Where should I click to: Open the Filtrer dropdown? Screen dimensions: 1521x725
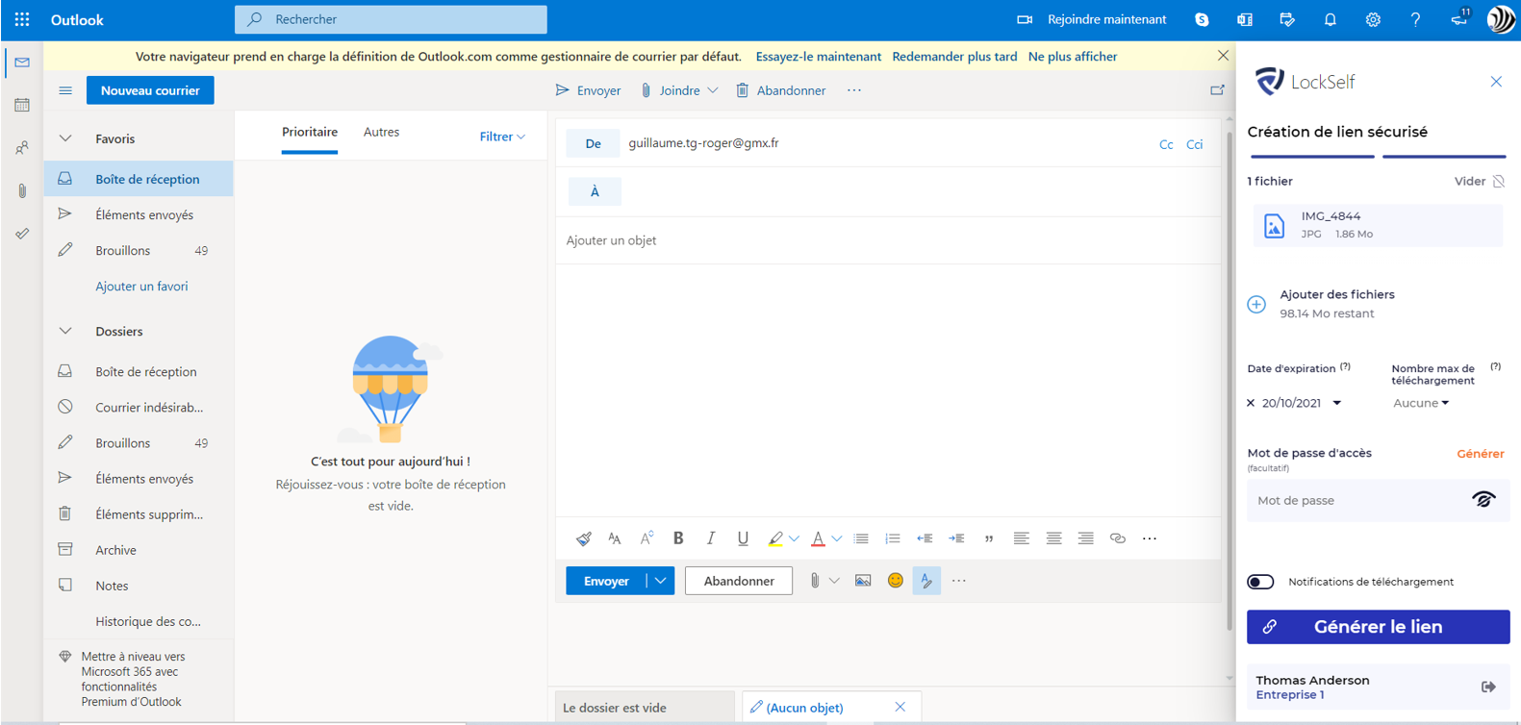pyautogui.click(x=502, y=137)
